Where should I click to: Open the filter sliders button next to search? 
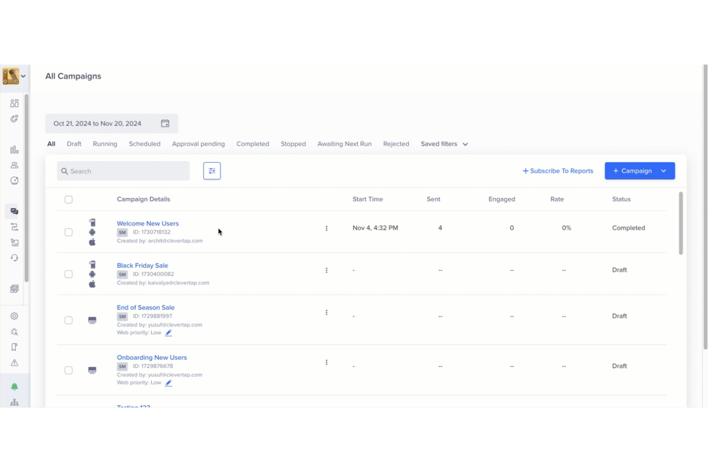pyautogui.click(x=212, y=171)
